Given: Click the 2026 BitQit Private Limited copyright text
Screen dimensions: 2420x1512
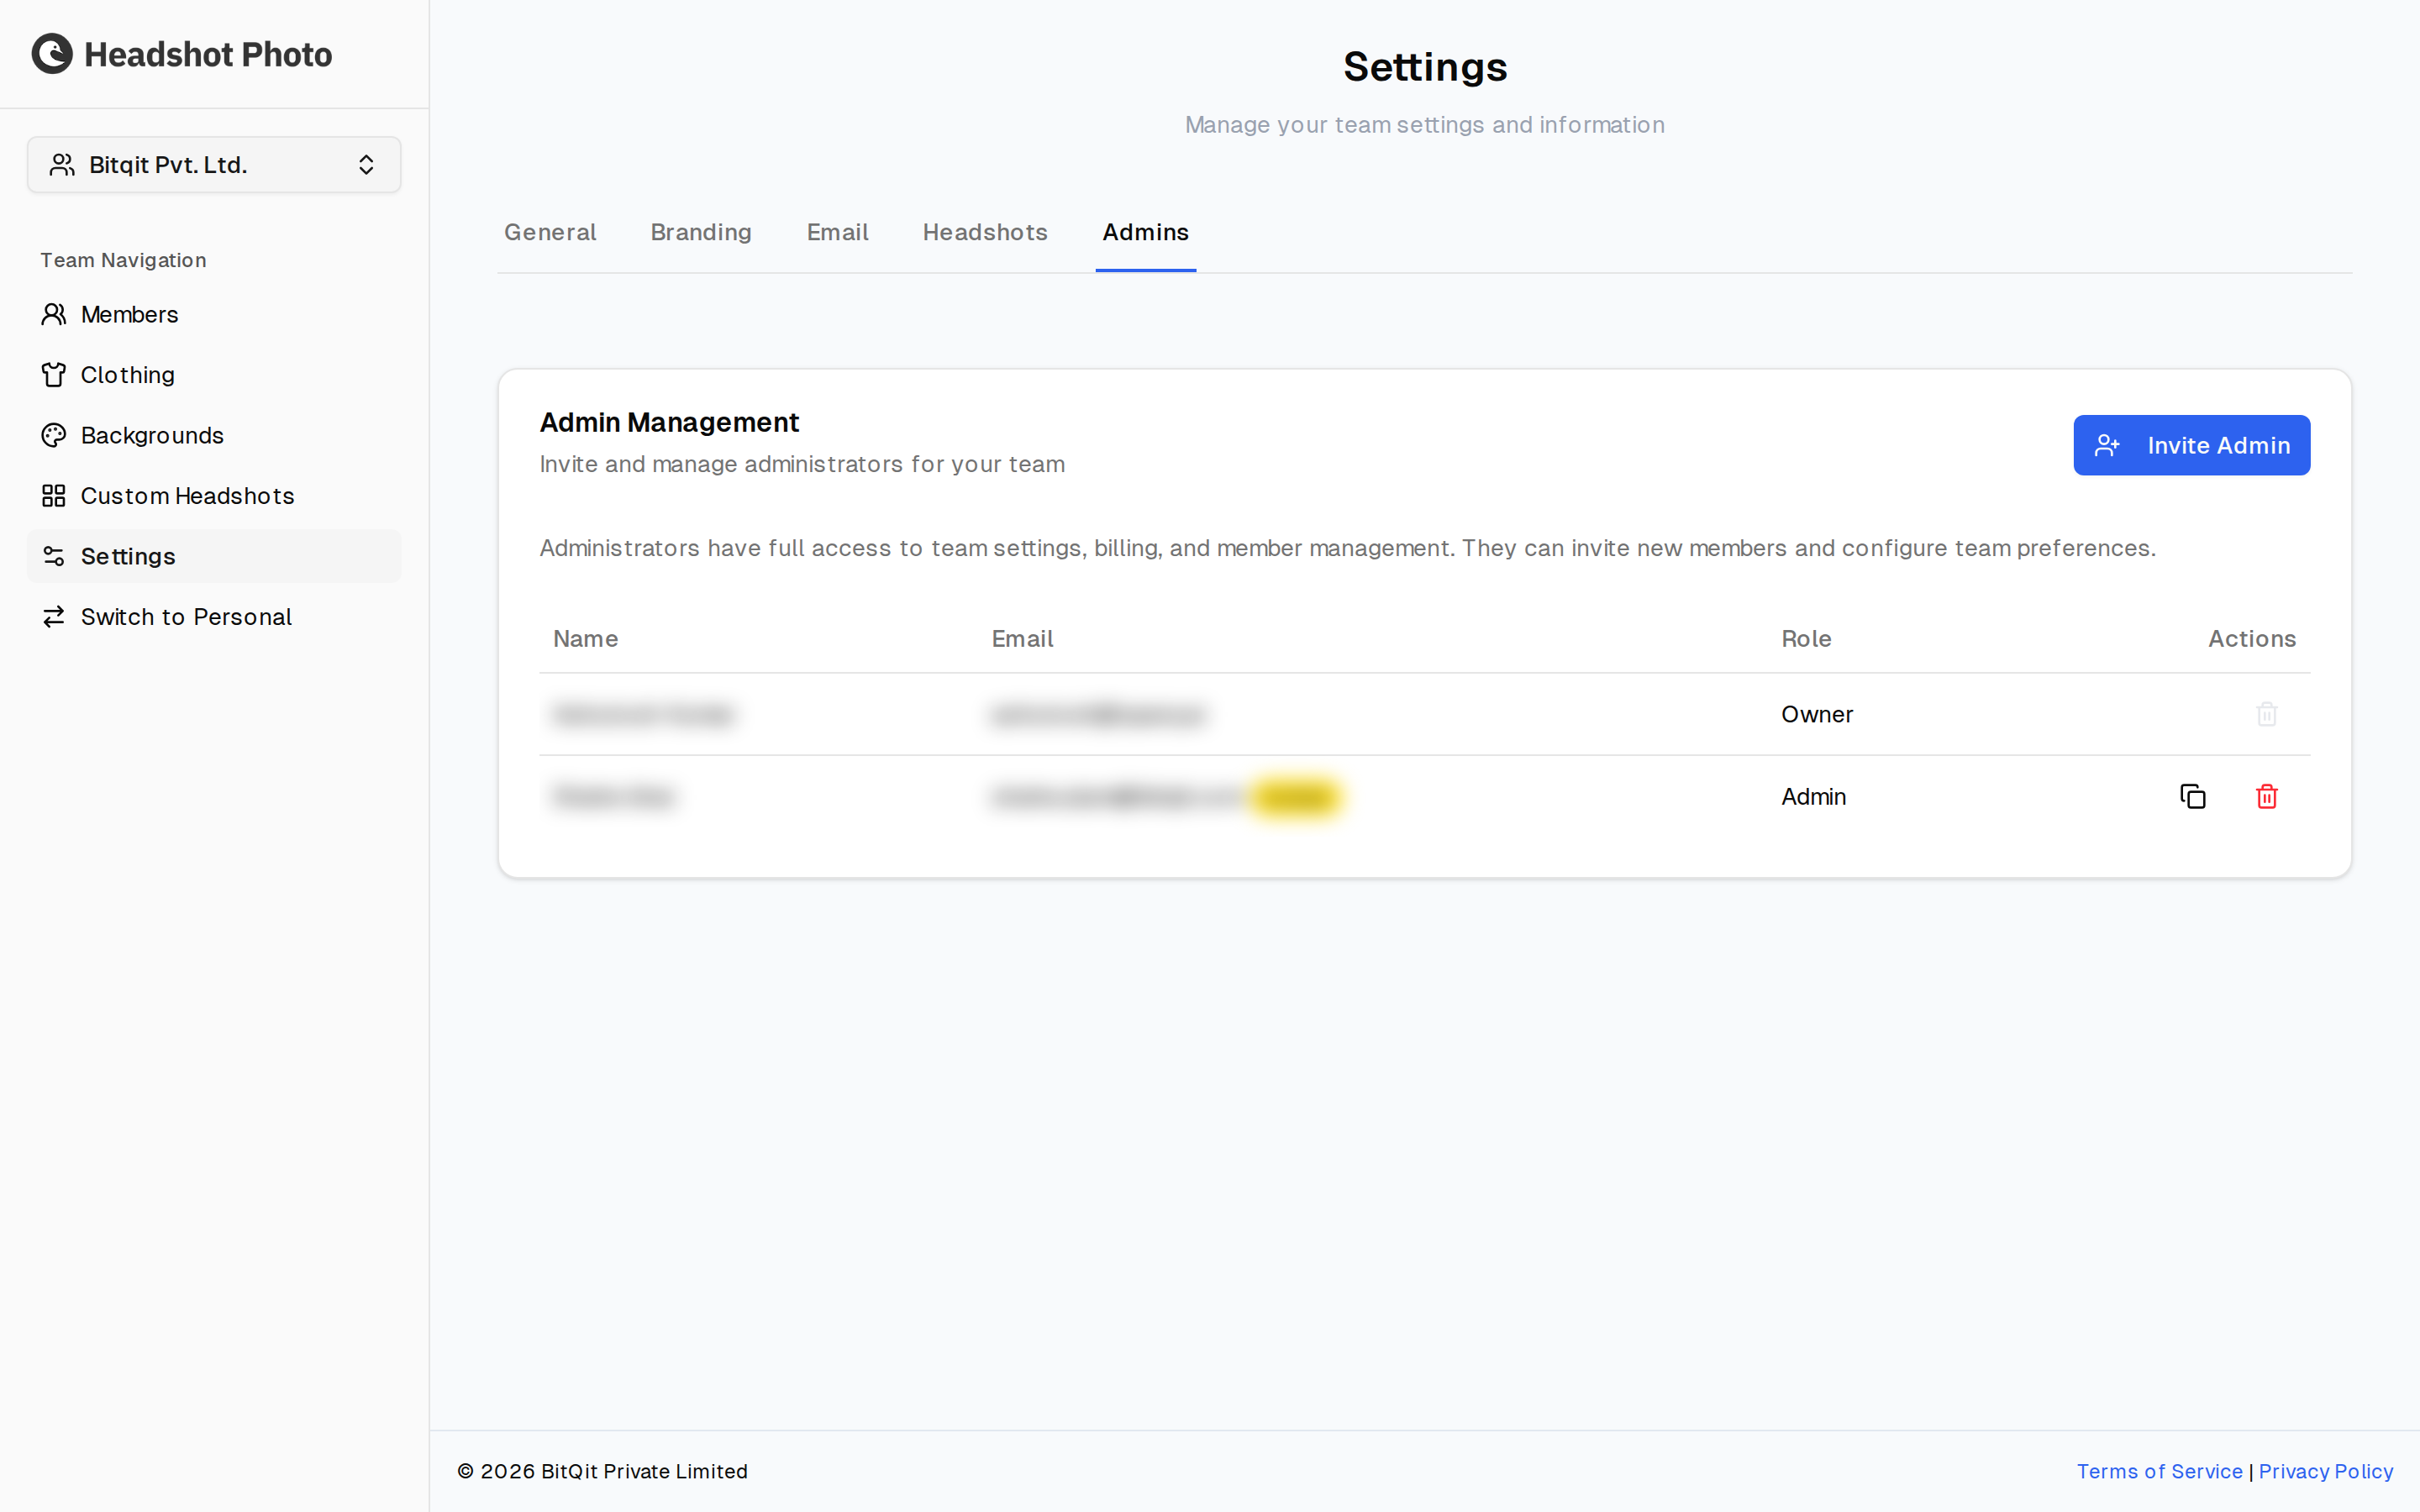Looking at the screenshot, I should pyautogui.click(x=602, y=1471).
